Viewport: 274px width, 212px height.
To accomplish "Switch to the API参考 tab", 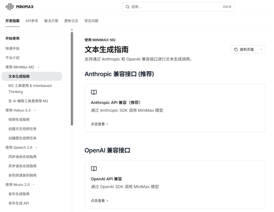I will (x=32, y=21).
